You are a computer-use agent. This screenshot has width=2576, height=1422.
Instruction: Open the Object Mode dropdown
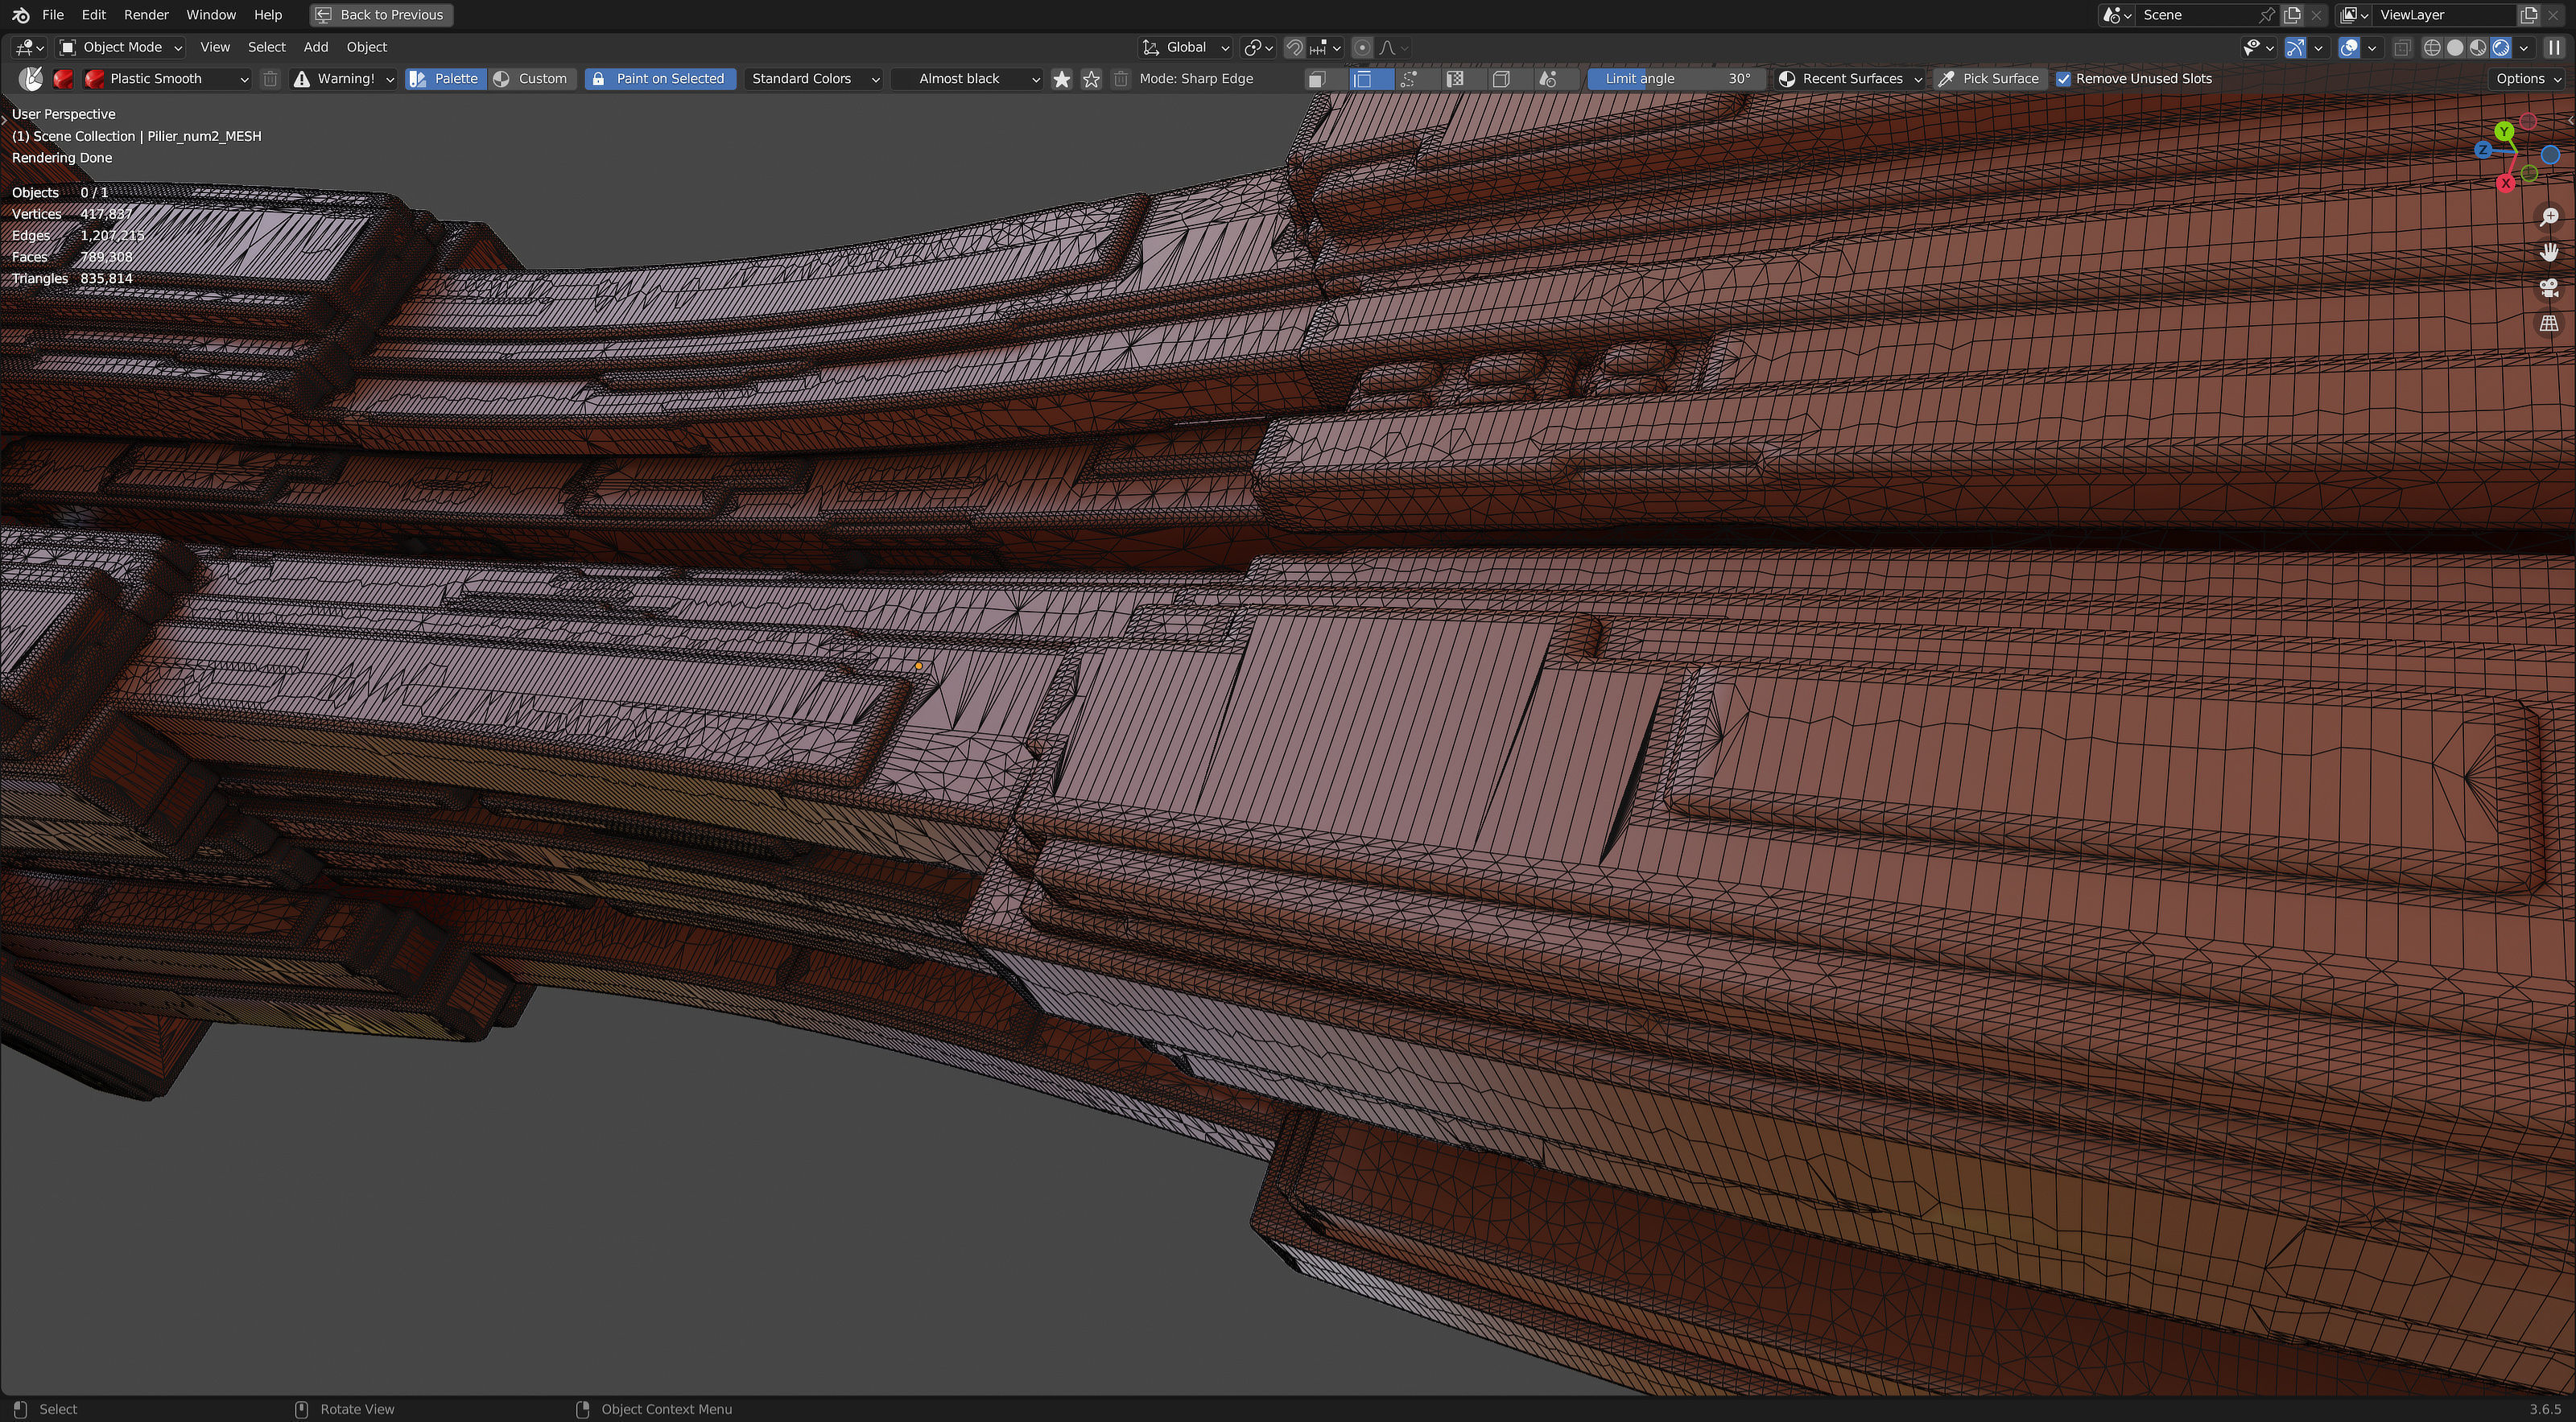point(121,47)
